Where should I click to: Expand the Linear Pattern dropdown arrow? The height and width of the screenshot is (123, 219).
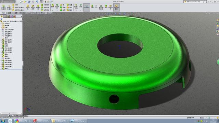point(57,10)
